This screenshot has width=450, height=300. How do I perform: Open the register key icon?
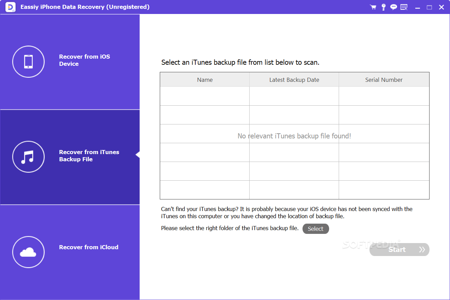point(383,7)
